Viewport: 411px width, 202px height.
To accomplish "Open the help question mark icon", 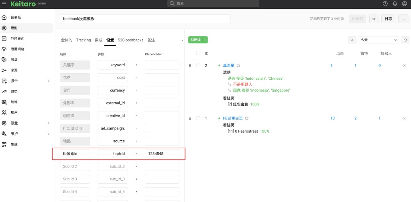I will (385, 4).
